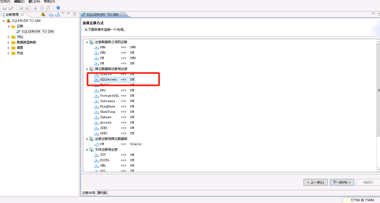Select the DM6 ==> DM6 wizard
Image resolution: width=380 pixels, height=203 pixels.
point(115,47)
